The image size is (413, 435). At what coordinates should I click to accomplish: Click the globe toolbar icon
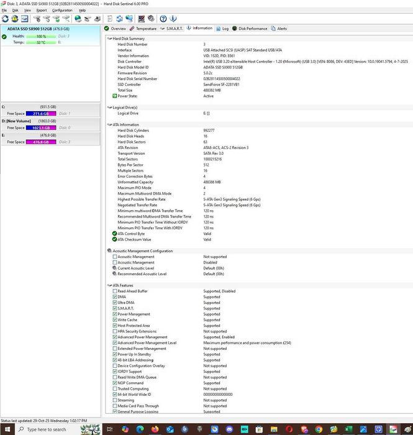tap(78, 19)
